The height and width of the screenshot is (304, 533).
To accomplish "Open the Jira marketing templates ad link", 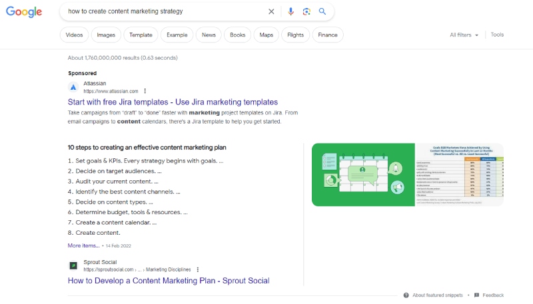I will (x=173, y=102).
